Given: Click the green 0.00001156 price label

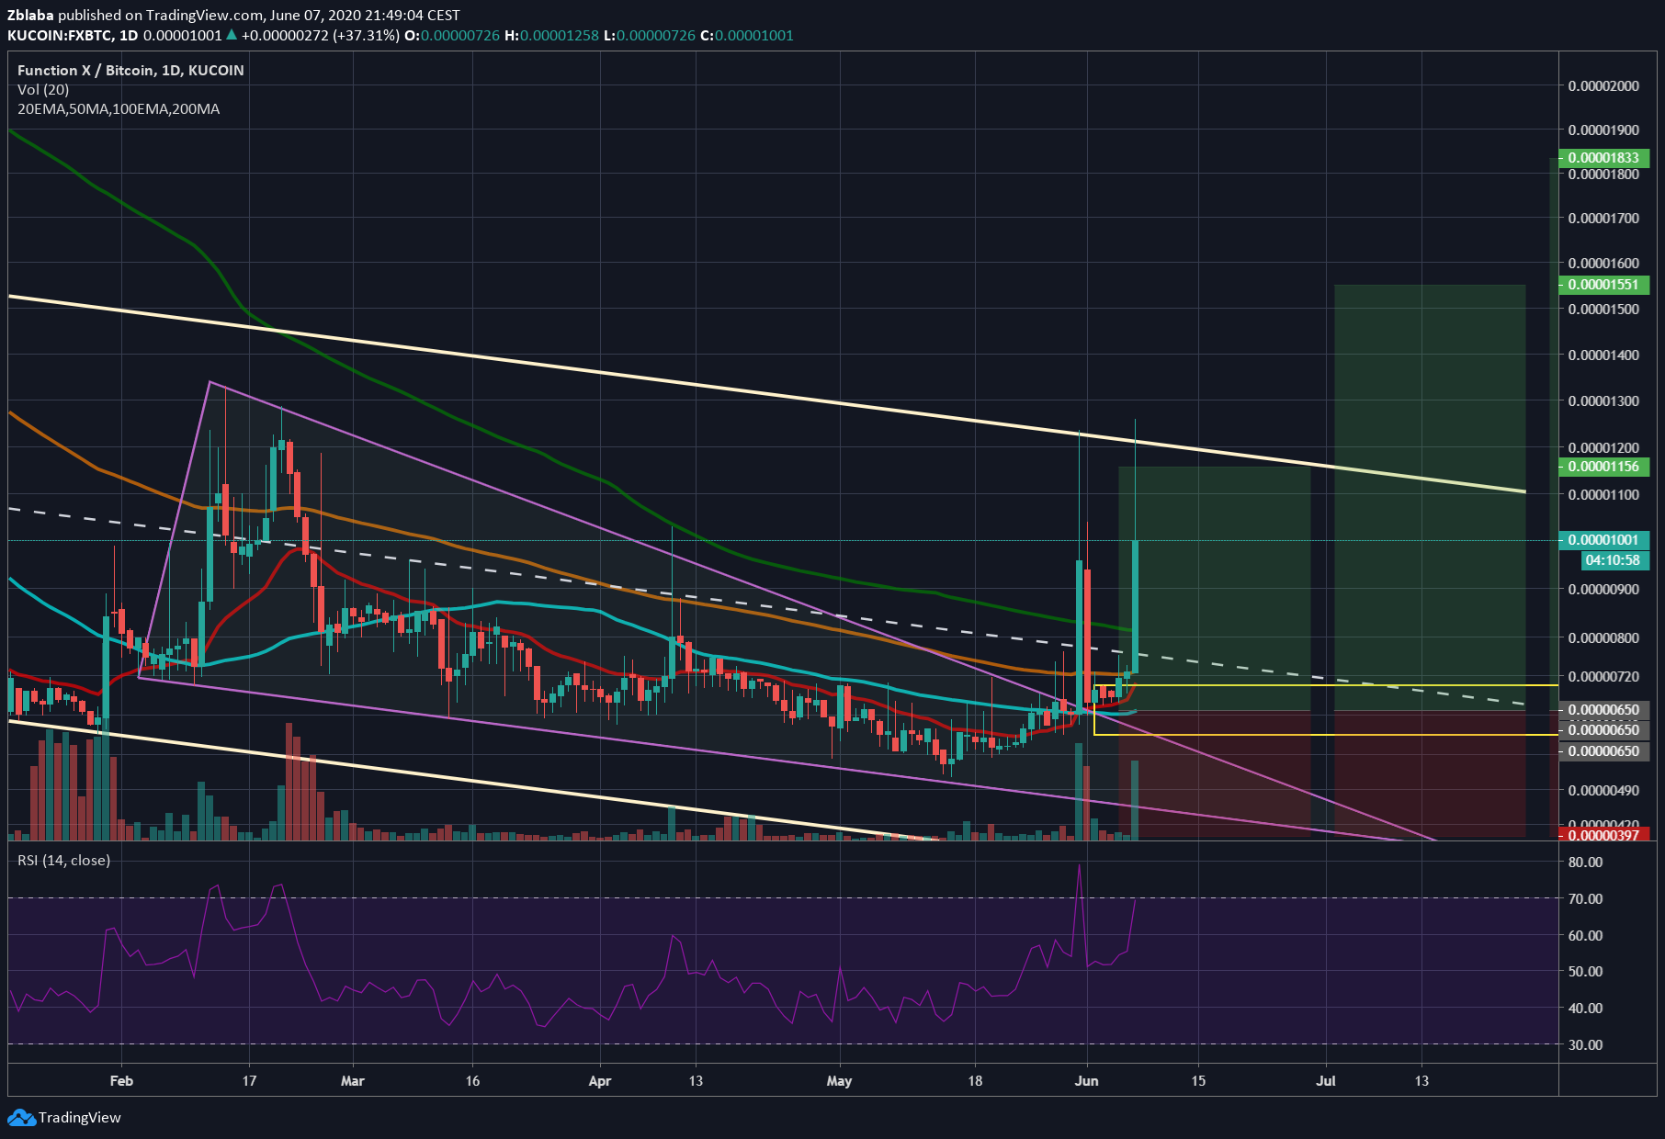Looking at the screenshot, I should (x=1603, y=467).
